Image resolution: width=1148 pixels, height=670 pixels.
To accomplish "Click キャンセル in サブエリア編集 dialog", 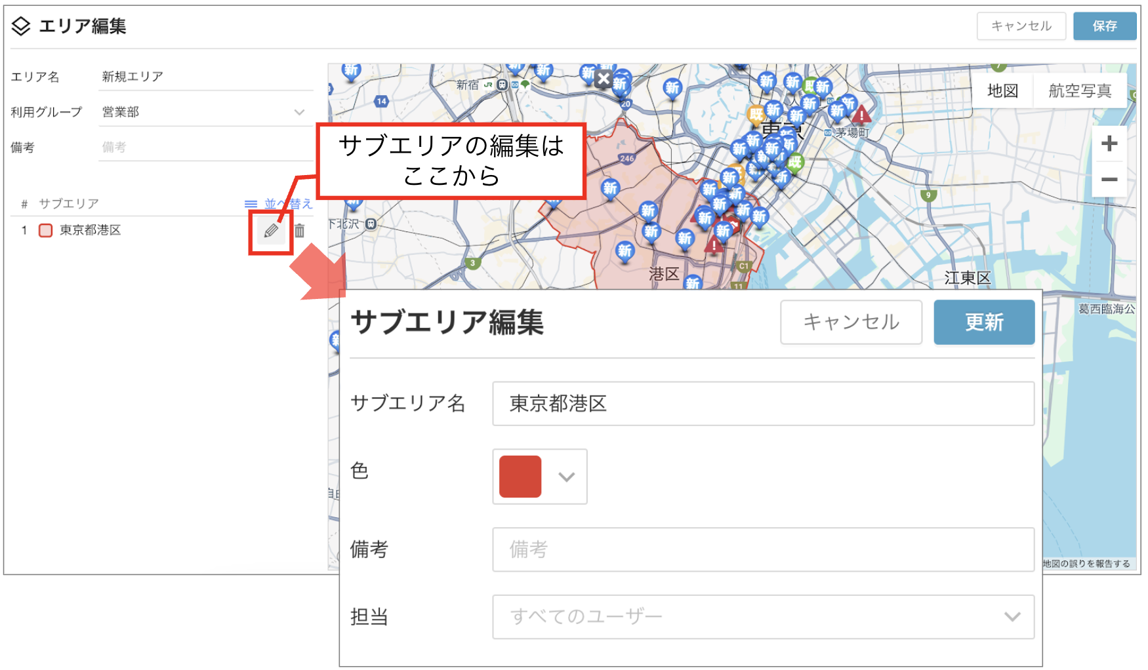I will click(x=851, y=322).
